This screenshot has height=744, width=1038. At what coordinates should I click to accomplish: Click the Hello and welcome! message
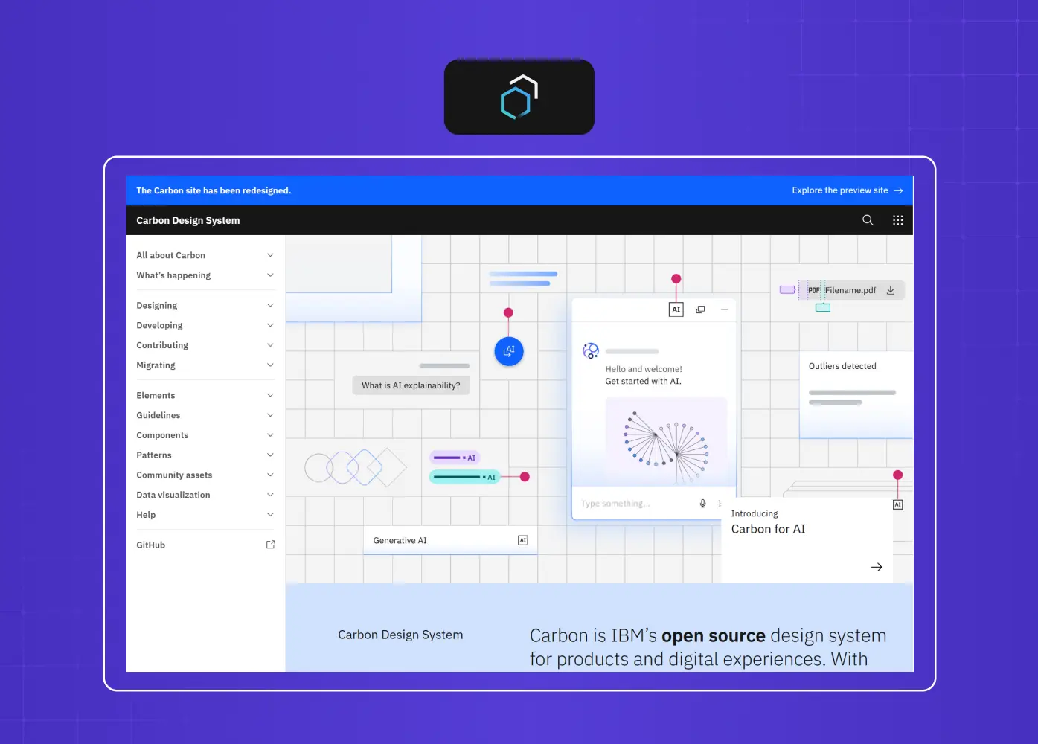pos(644,369)
